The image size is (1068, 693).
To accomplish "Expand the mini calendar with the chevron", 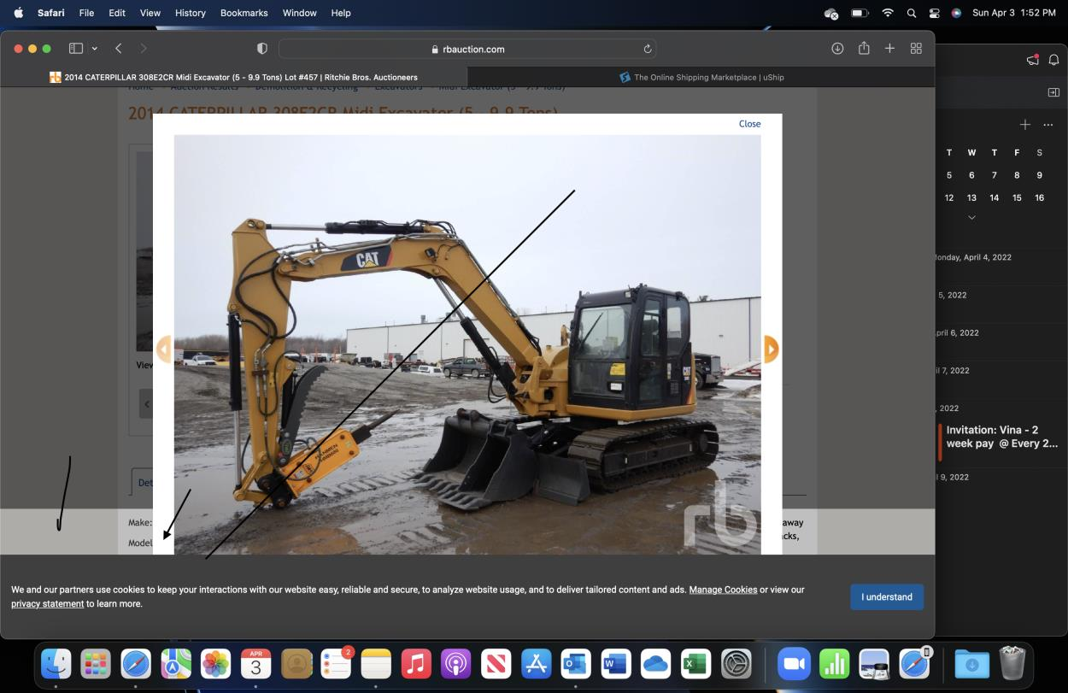I will [x=971, y=217].
